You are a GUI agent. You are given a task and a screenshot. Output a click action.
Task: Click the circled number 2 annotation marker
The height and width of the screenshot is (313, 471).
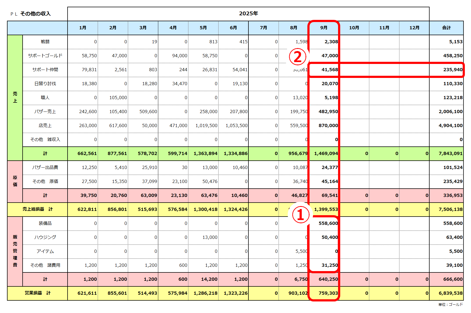tap(297, 57)
